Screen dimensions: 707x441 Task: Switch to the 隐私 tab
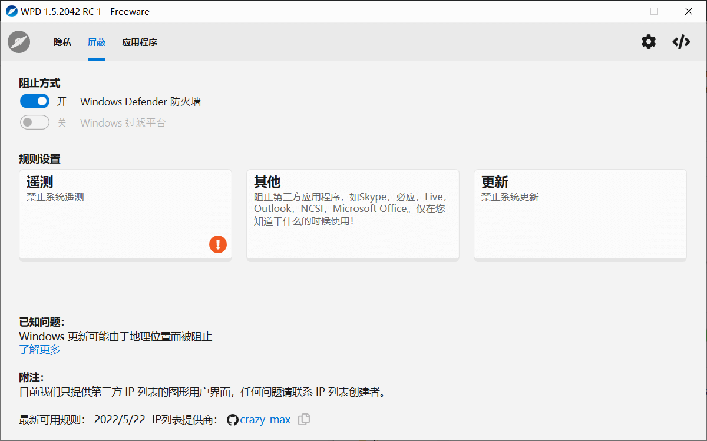(x=62, y=42)
